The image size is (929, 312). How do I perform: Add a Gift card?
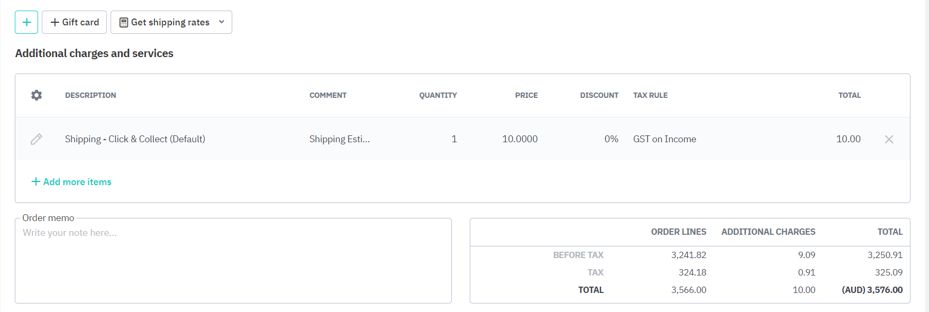(75, 22)
